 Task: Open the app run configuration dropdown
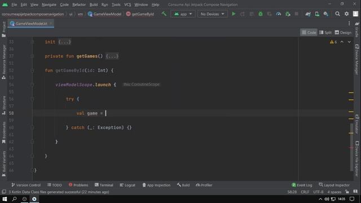tap(183, 14)
